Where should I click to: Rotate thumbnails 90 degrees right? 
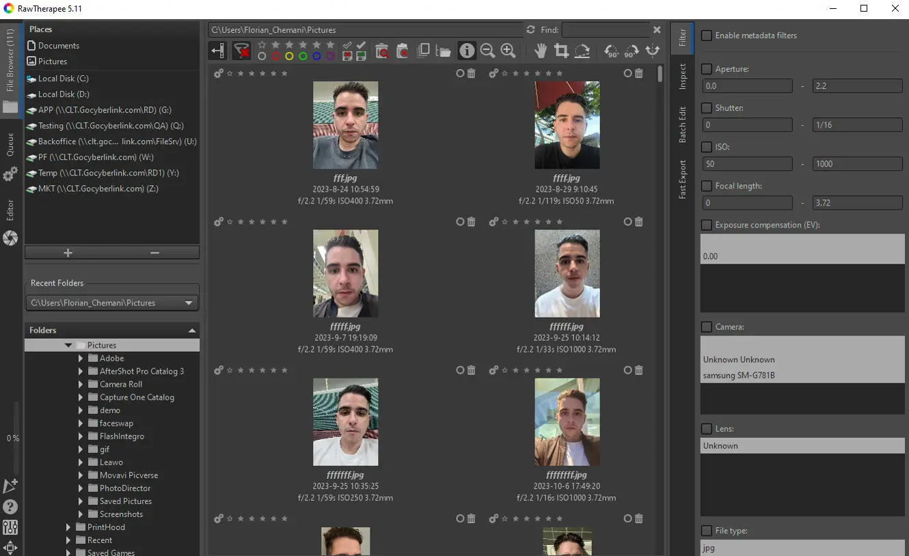tap(632, 51)
